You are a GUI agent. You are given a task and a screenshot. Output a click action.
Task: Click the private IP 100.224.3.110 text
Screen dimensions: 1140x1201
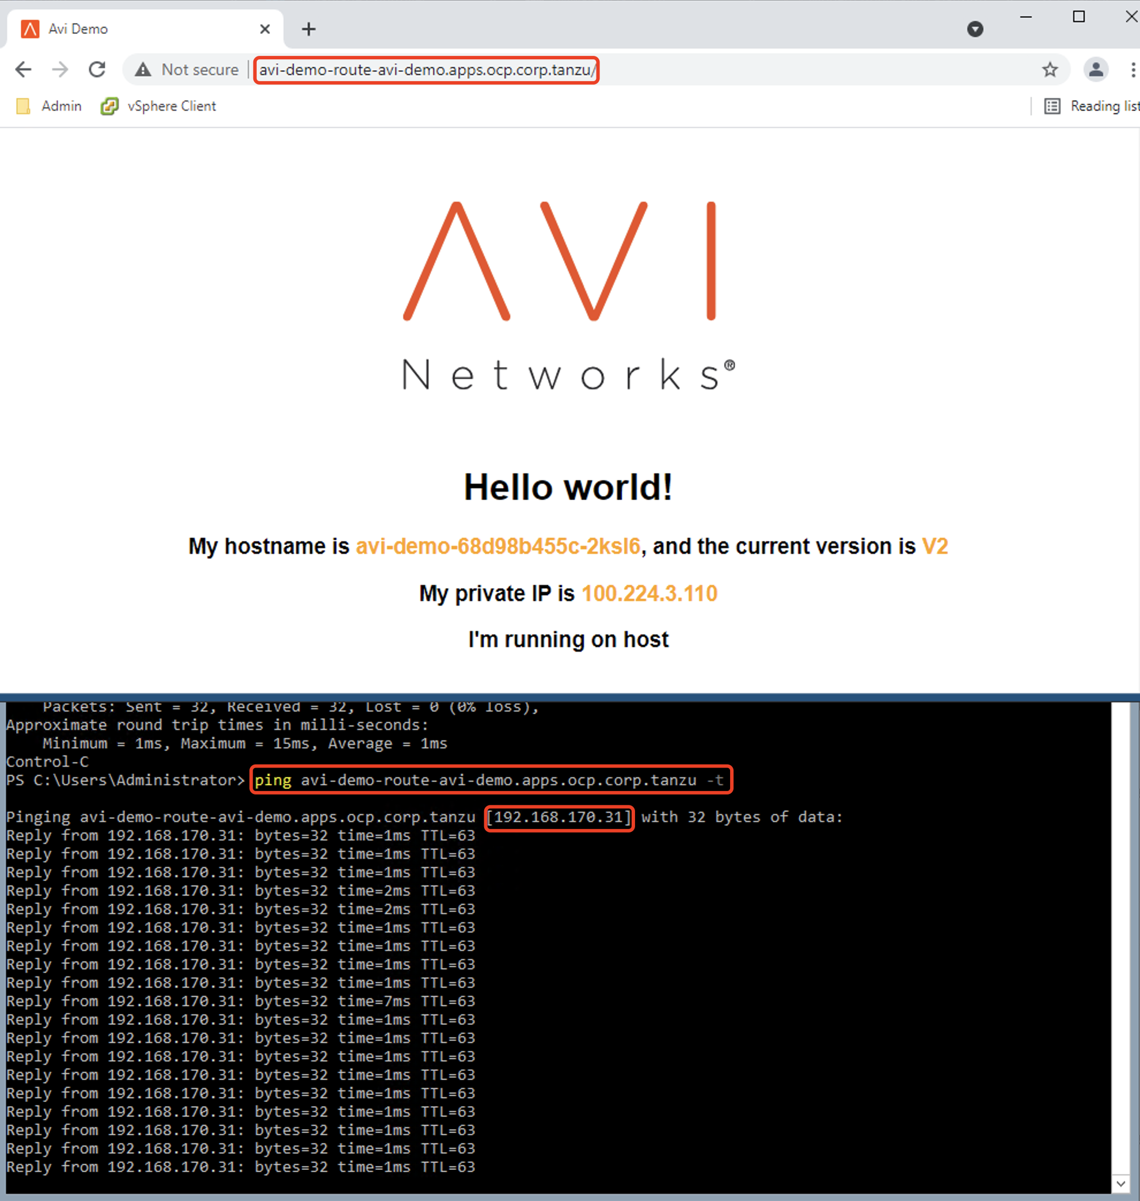click(649, 593)
